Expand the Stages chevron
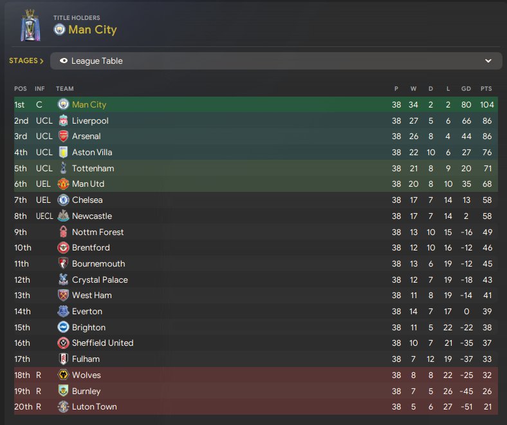507x425 pixels. click(x=41, y=61)
